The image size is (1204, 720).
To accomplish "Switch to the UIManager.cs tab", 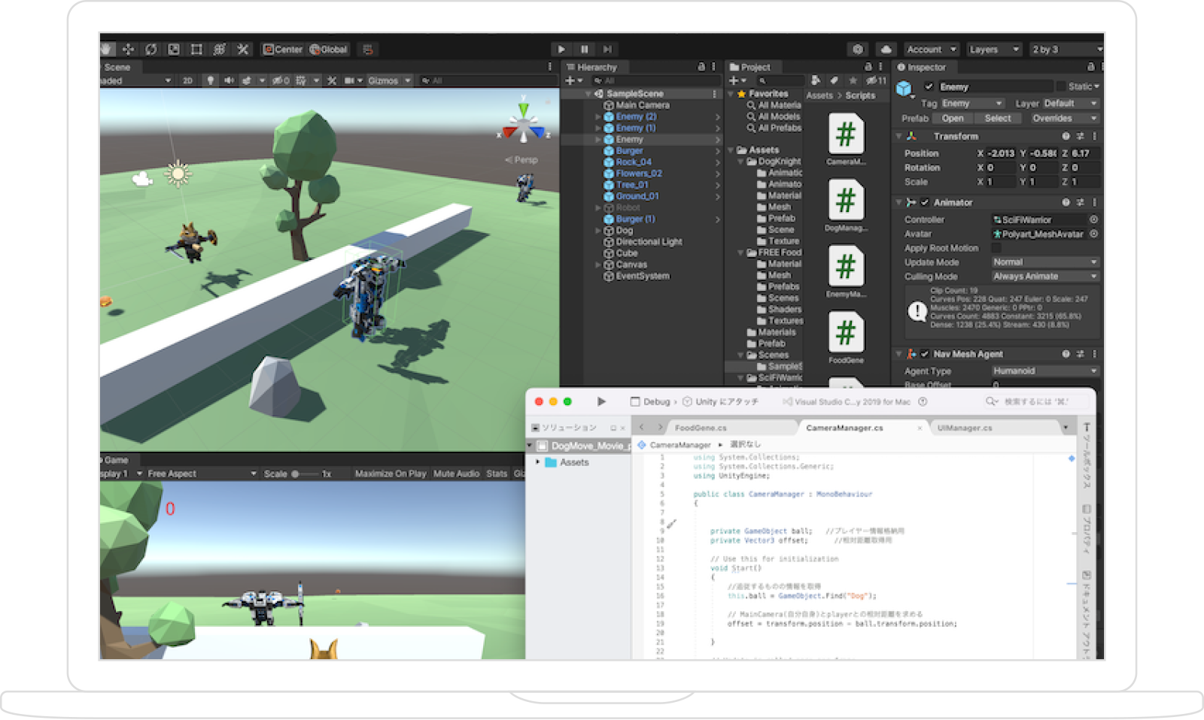I will 965,428.
